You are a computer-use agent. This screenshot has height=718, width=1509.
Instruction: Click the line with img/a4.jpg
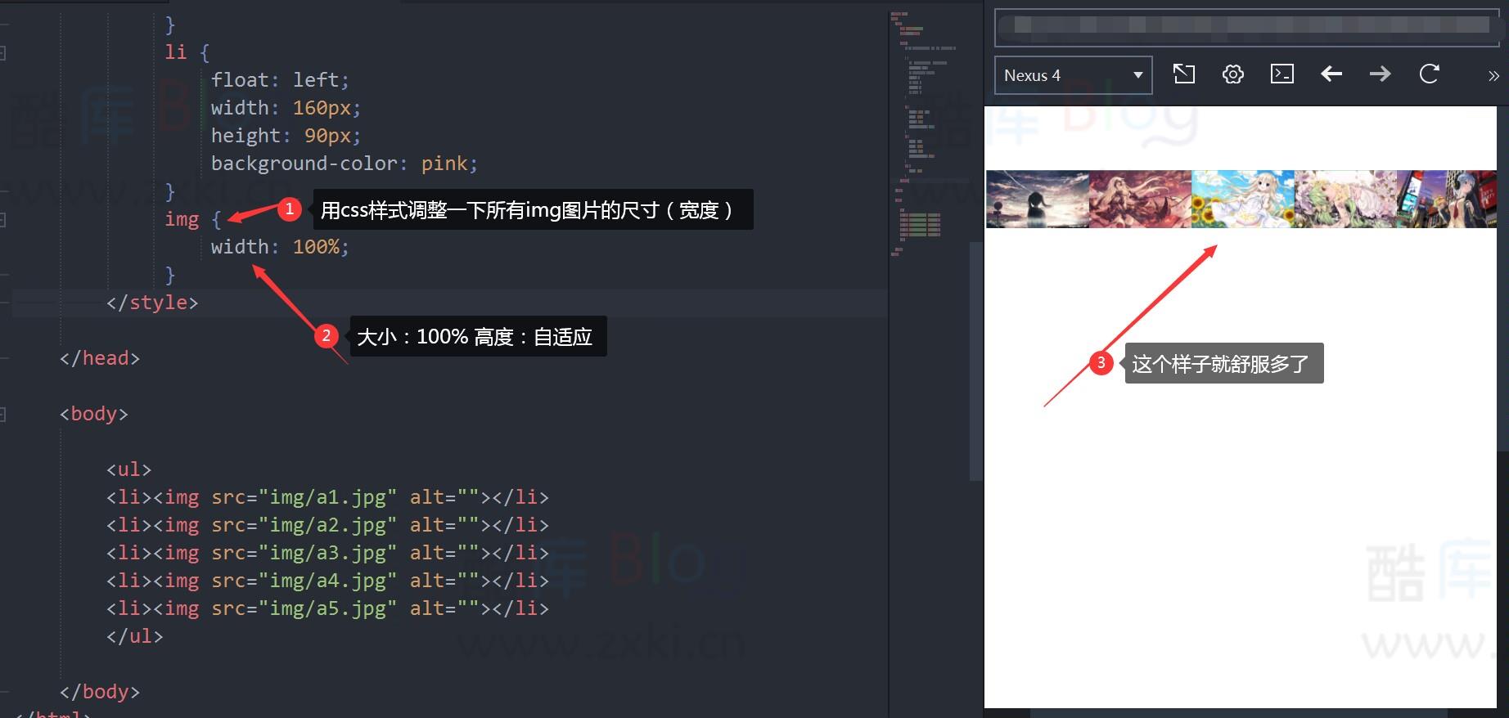tap(327, 581)
